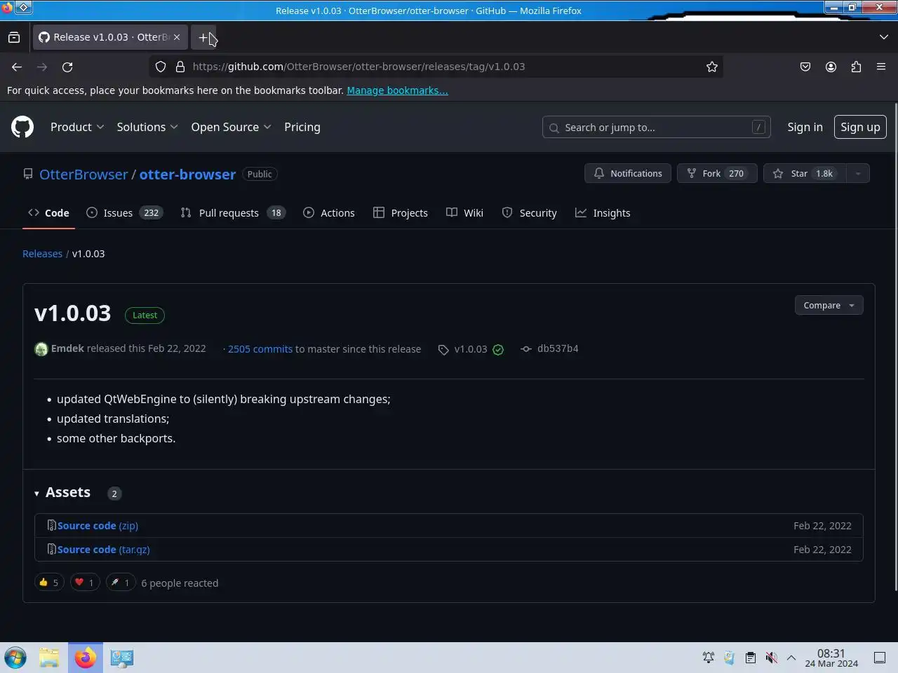Download Source code (zip)
Viewport: 898px width, 673px height.
pos(98,526)
